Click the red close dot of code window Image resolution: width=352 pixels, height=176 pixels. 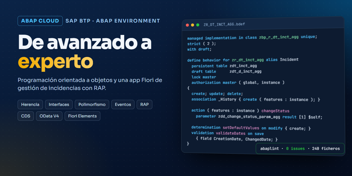(187, 25)
